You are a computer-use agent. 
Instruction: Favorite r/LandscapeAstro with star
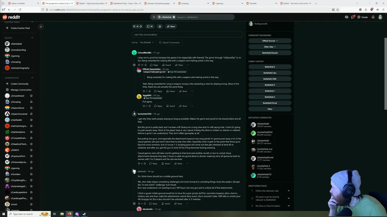(31, 192)
